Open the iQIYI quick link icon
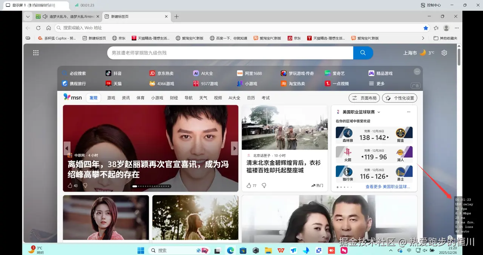The width and height of the screenshot is (483, 255). (x=327, y=73)
